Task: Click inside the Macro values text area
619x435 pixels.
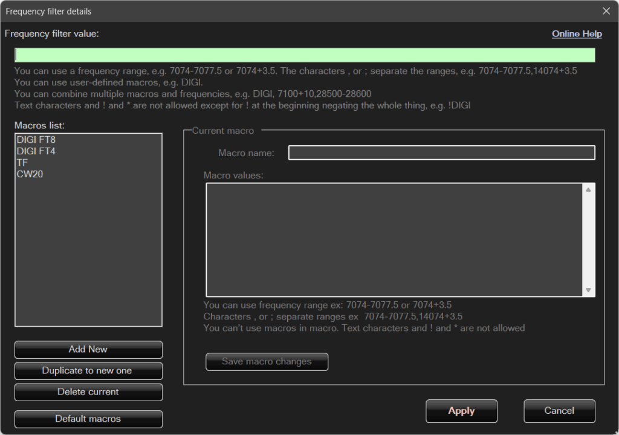Action: [x=393, y=240]
